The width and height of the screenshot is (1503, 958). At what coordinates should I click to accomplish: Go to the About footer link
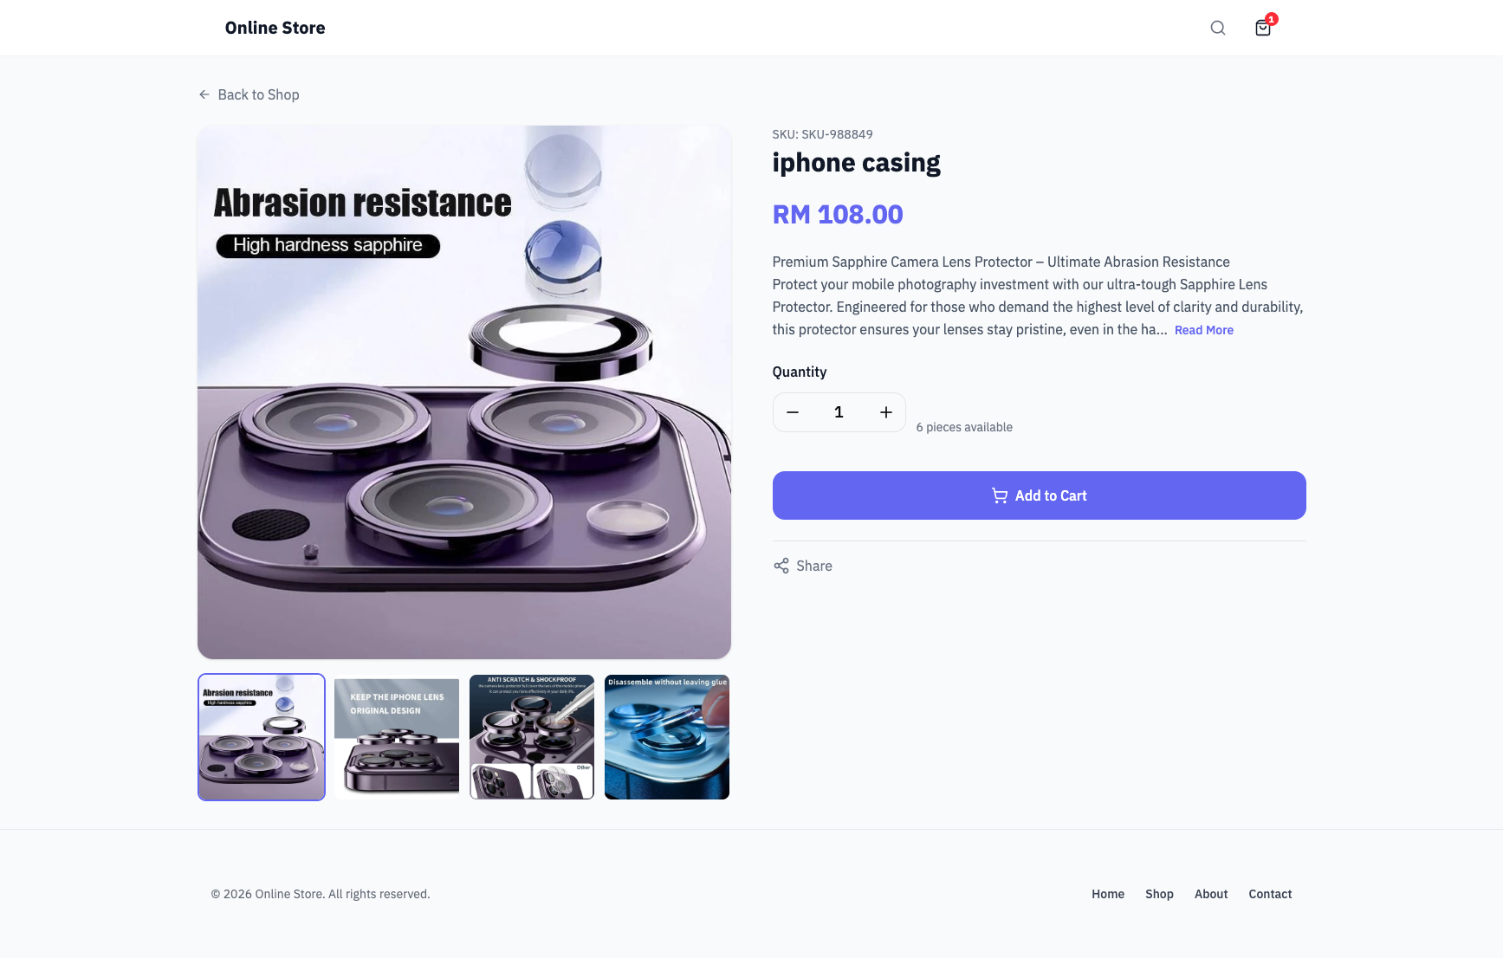(x=1211, y=894)
